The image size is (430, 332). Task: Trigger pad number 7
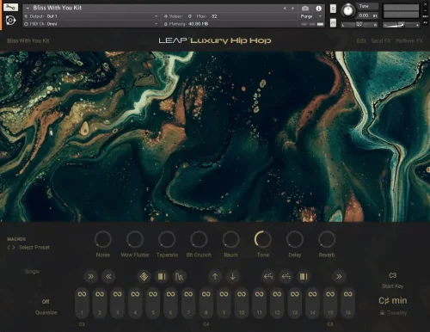[188, 304]
